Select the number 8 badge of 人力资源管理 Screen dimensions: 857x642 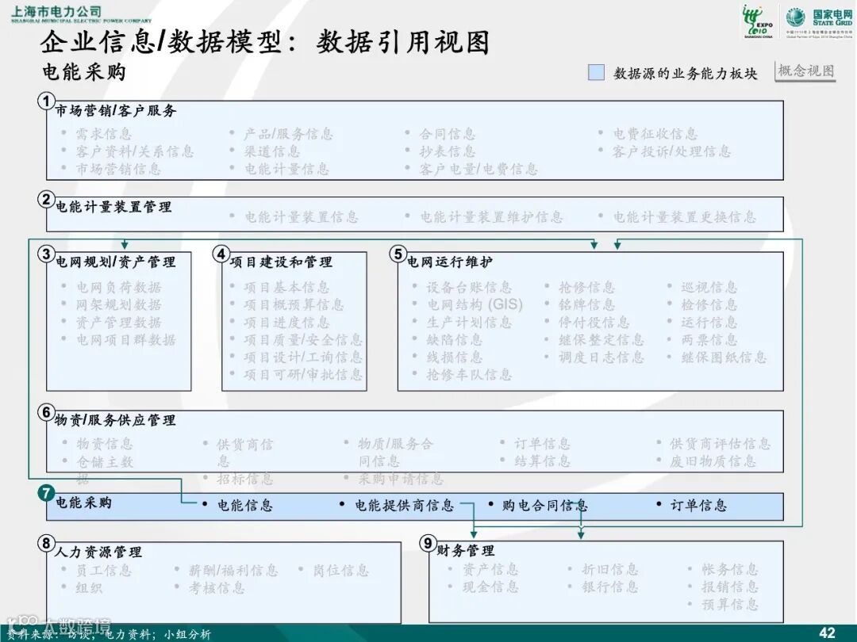pyautogui.click(x=47, y=543)
